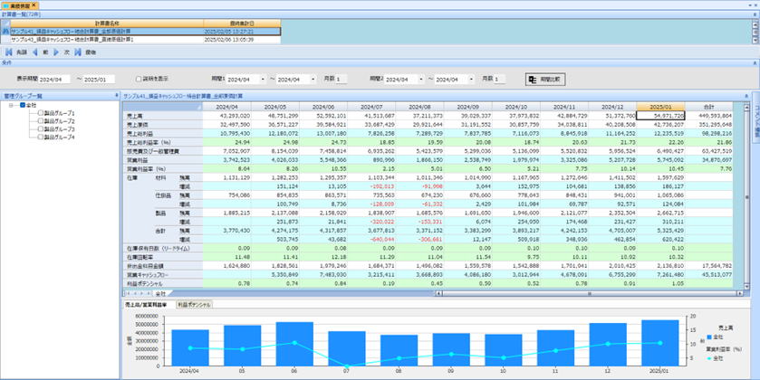The image size is (760, 380).
Task: Select the 全社 sheet tab under the grid
Action: coord(160,293)
